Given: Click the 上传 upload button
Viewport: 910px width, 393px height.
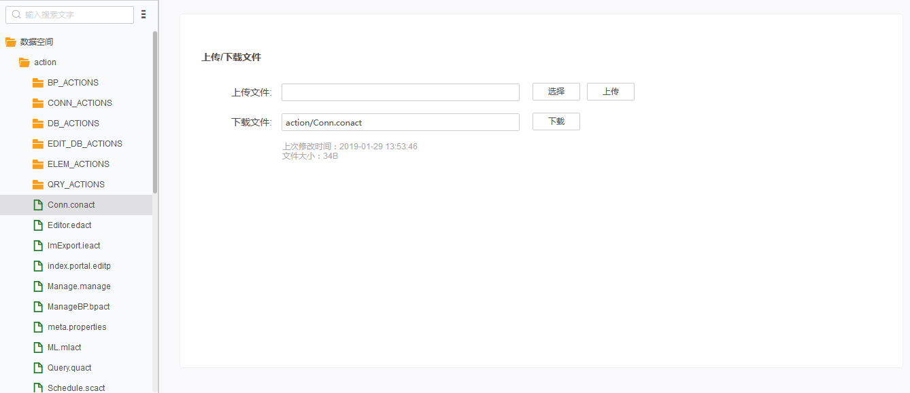Looking at the screenshot, I should point(610,92).
